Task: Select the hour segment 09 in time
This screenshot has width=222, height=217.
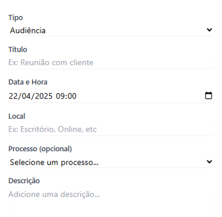Action: (60, 96)
